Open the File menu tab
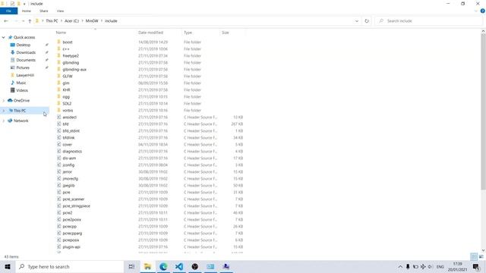This screenshot has height=273, width=486. coord(8,11)
